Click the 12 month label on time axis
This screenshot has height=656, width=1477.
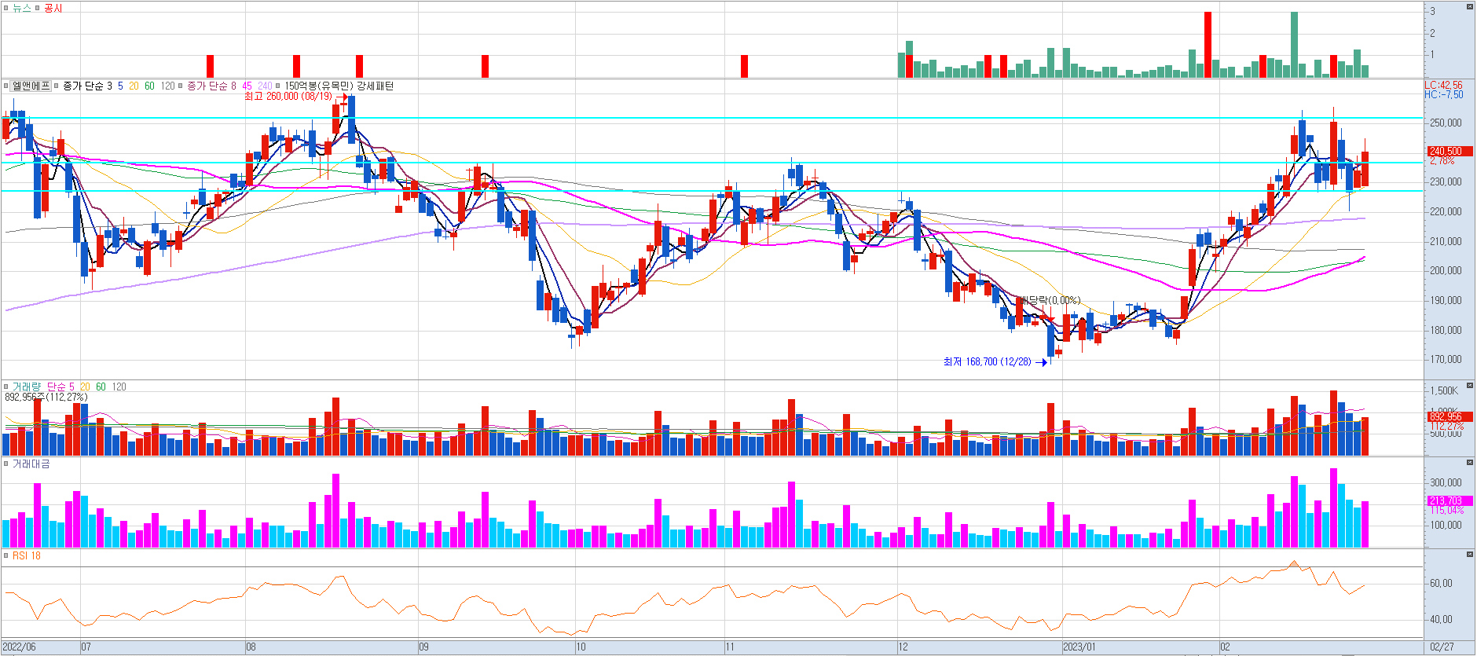point(903,647)
